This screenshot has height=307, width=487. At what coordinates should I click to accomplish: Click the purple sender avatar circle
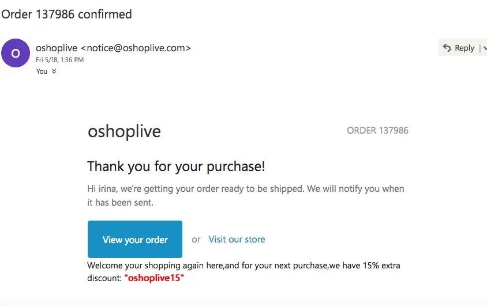16,53
